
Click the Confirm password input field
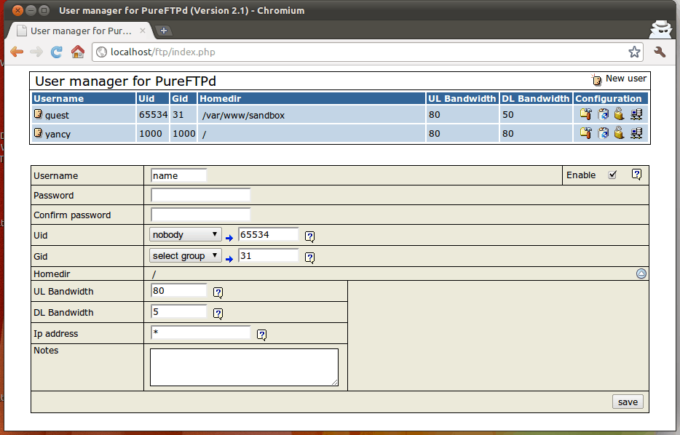(200, 215)
